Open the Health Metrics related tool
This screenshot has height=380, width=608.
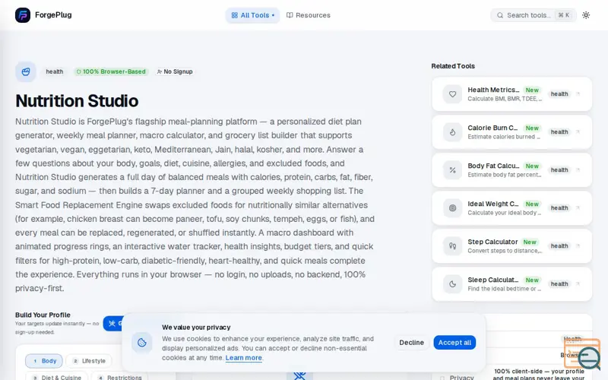(x=511, y=94)
